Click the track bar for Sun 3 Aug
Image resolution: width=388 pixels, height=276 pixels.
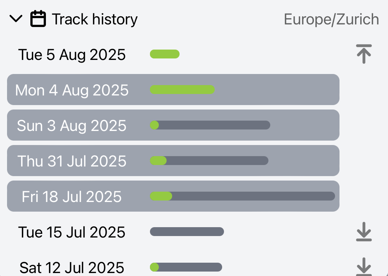(x=210, y=125)
